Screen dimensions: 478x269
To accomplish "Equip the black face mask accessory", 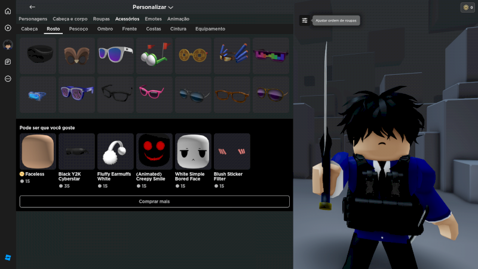I will click(38, 56).
